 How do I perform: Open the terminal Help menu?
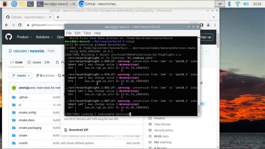[97, 33]
